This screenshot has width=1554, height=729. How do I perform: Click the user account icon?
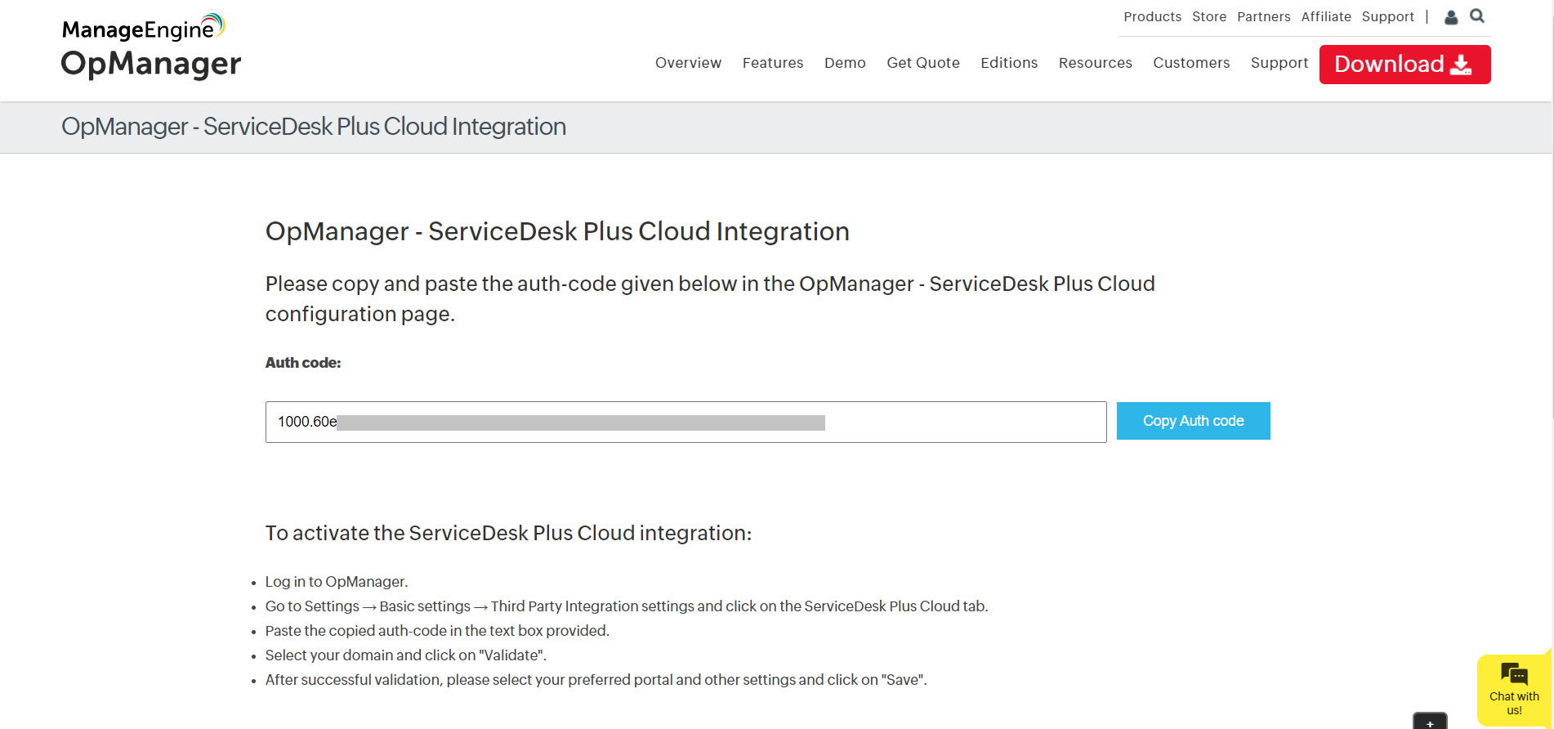tap(1451, 17)
